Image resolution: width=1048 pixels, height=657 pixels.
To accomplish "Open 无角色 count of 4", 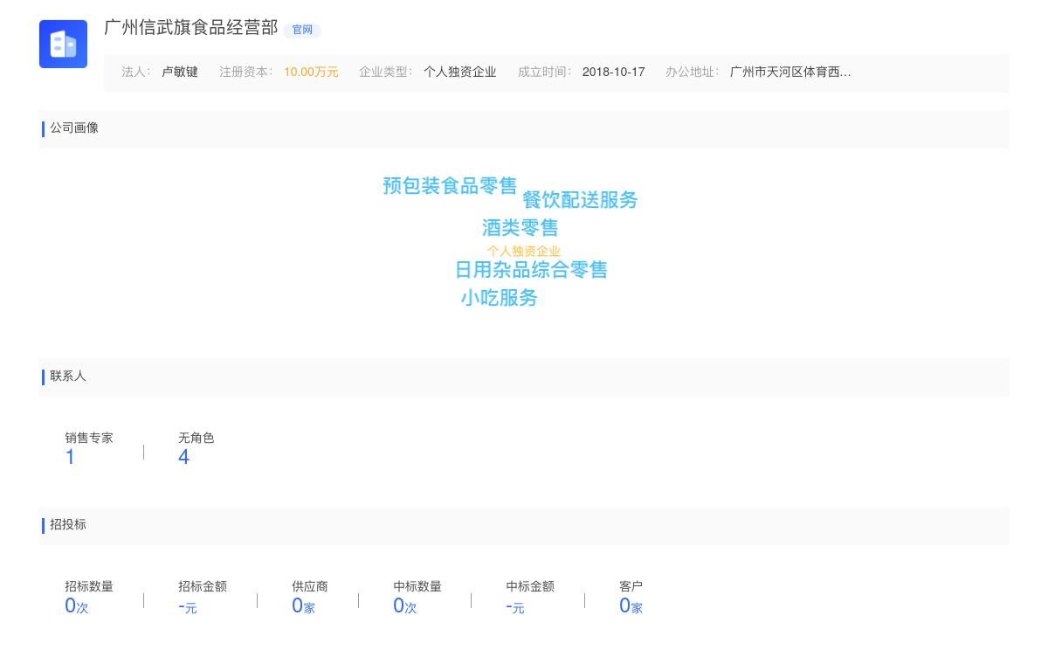I will point(183,457).
